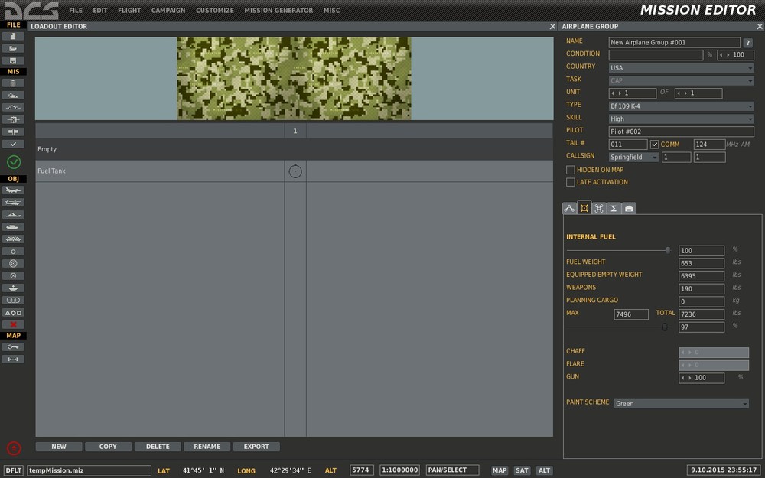Screen dimensions: 765x478
Task: Click the internal fuel slider handle
Action: coord(668,249)
